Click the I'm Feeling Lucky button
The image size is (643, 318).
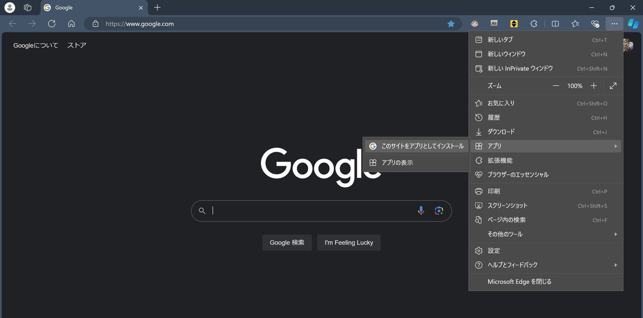click(x=349, y=242)
